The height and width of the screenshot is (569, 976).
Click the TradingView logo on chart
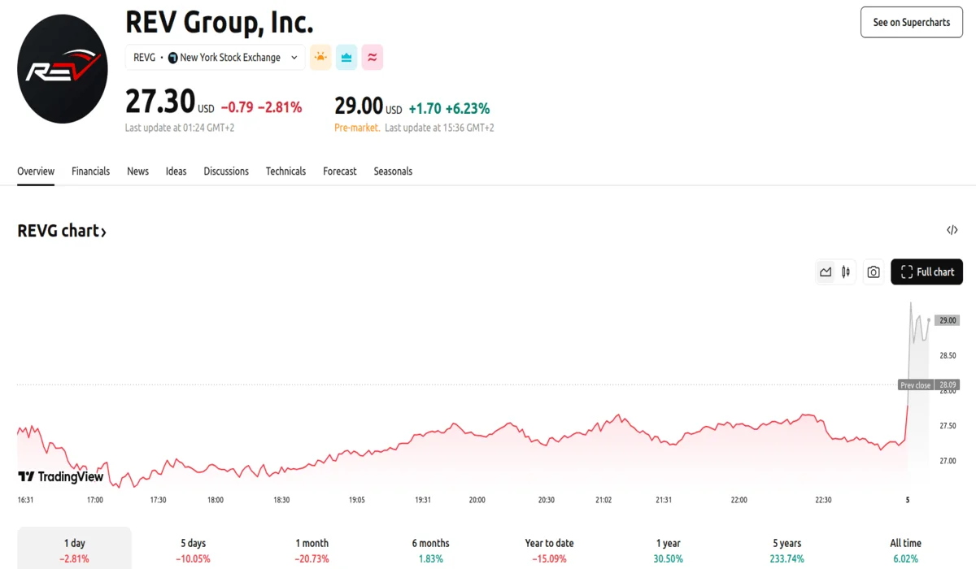pos(61,477)
